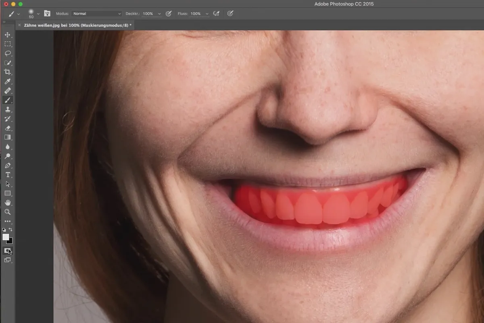Toggle pressure for size button
Screen dimensions: 484x323
point(230,14)
